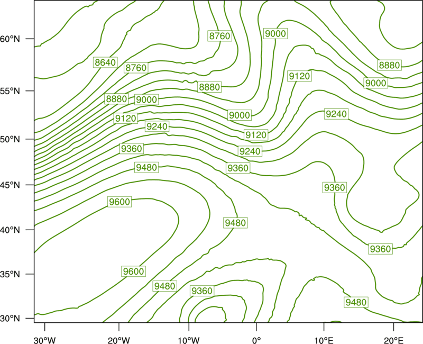
Task: Select the 35°N latitude axis label
Action: click(10, 274)
